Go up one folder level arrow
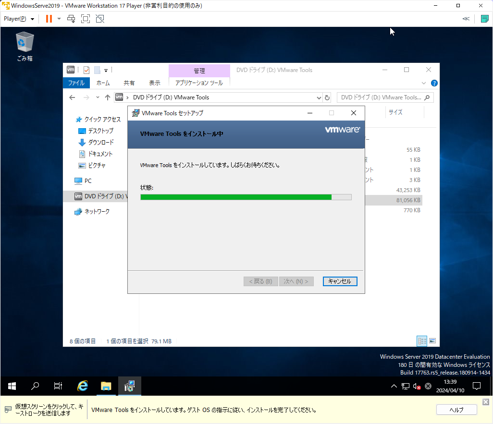493x424 pixels. (108, 97)
